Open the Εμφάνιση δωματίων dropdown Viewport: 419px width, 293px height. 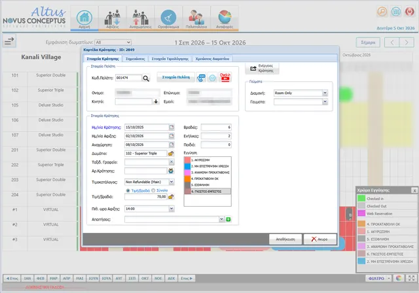[113, 42]
